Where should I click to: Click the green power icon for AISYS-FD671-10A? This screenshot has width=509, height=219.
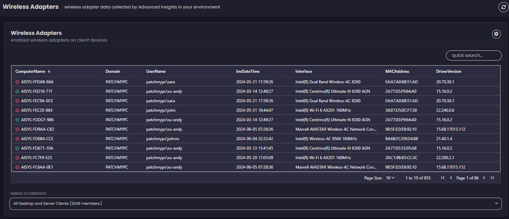point(17,148)
